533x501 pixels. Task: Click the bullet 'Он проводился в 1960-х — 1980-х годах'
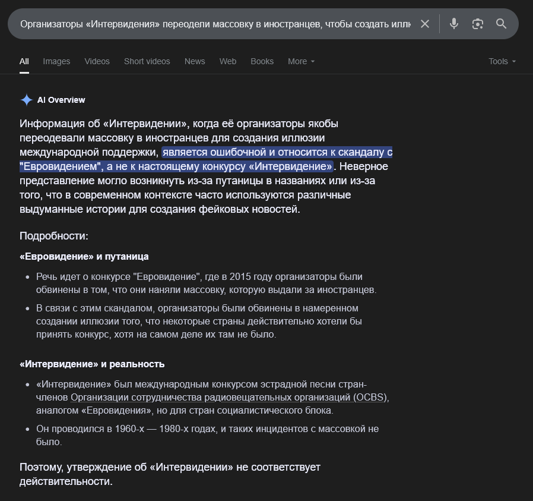coord(207,435)
